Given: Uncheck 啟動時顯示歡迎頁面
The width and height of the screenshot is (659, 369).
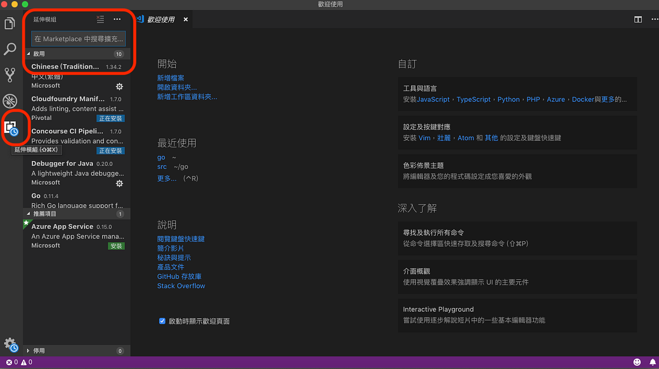Looking at the screenshot, I should [162, 321].
